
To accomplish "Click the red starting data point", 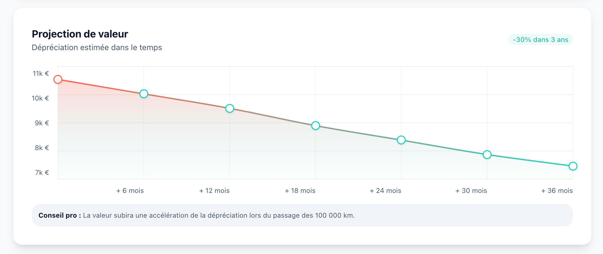I will (x=58, y=79).
